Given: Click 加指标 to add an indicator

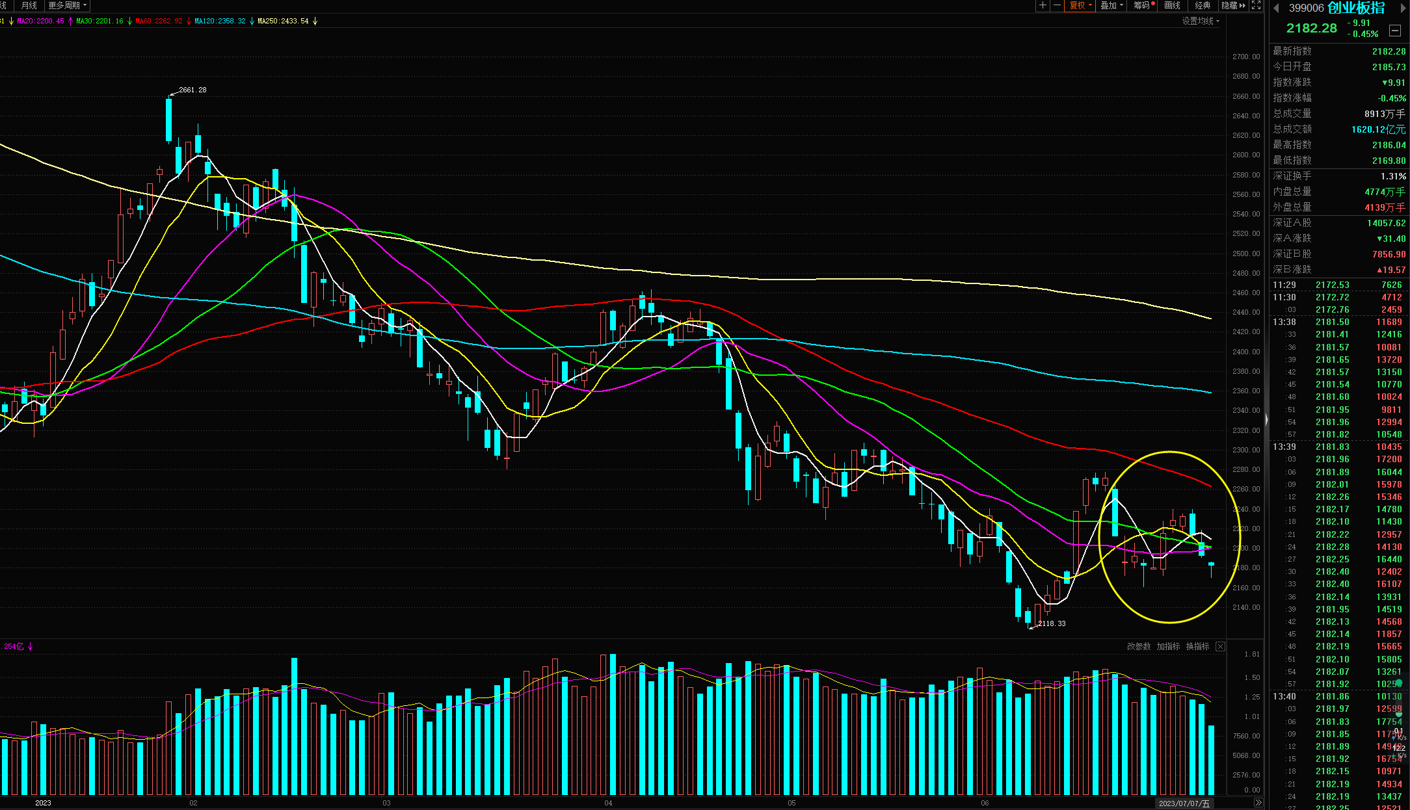Looking at the screenshot, I should (x=1168, y=646).
